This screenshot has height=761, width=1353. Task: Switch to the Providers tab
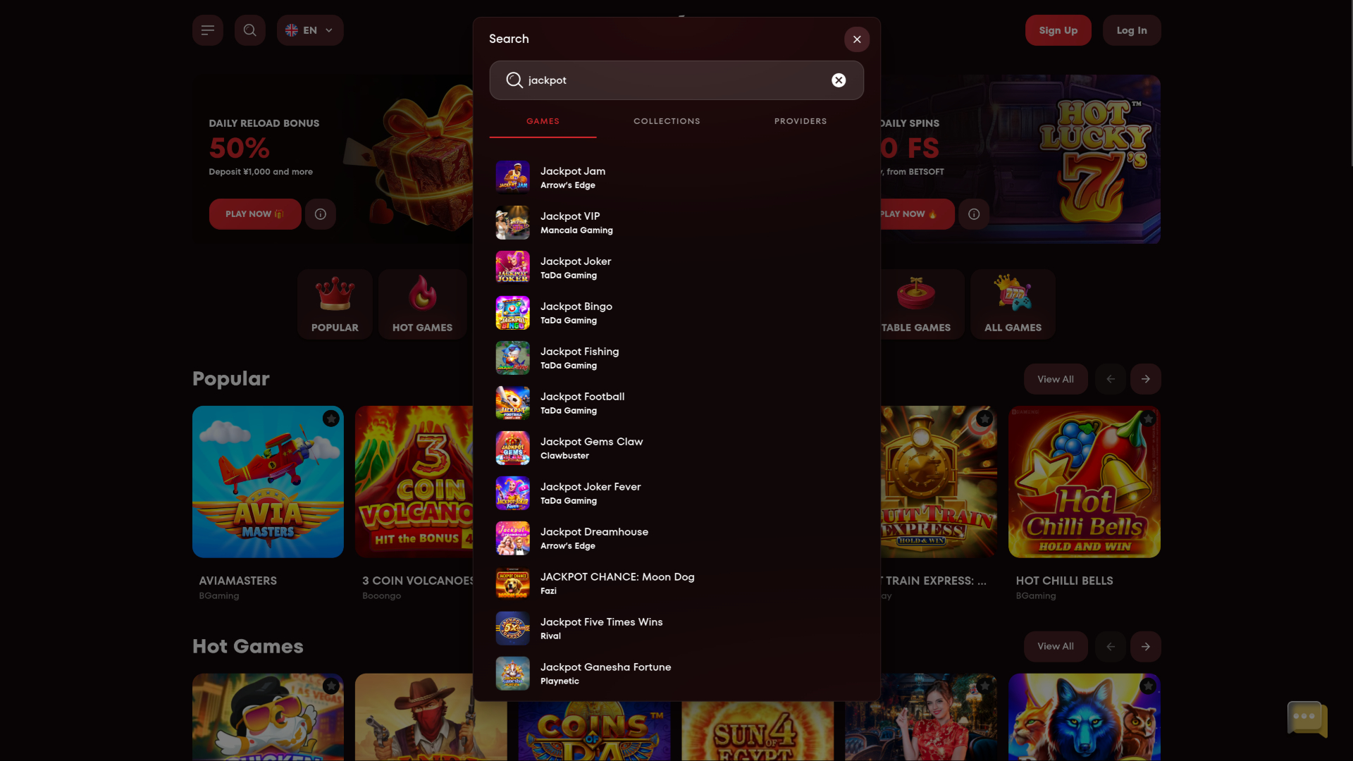(x=801, y=121)
